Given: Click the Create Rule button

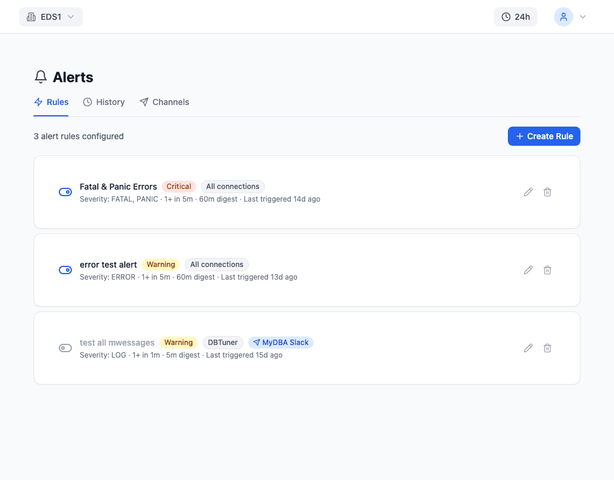Looking at the screenshot, I should 544,136.
